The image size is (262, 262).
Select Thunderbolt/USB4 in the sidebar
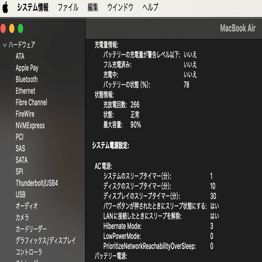point(37,183)
